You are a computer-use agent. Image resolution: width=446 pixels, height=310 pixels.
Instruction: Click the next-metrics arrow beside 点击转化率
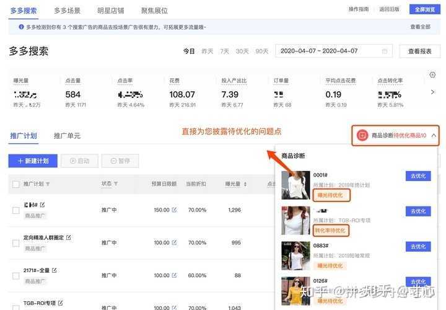coord(432,92)
